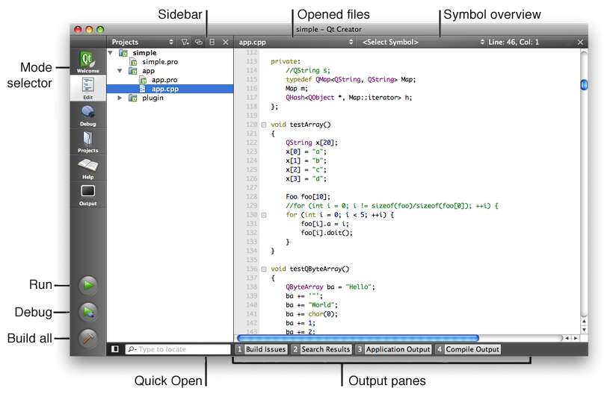Image resolution: width=610 pixels, height=397 pixels.
Task: Click the vertical scrollbar thumb
Action: (584, 84)
